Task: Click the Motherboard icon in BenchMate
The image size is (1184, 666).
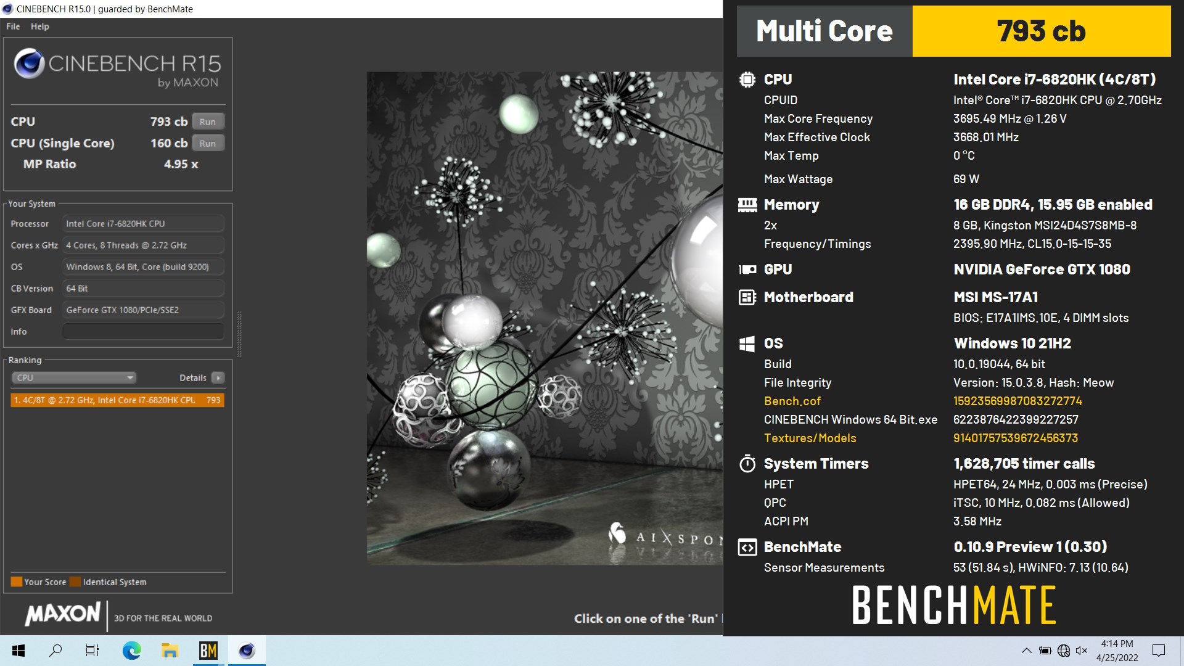Action: point(747,297)
